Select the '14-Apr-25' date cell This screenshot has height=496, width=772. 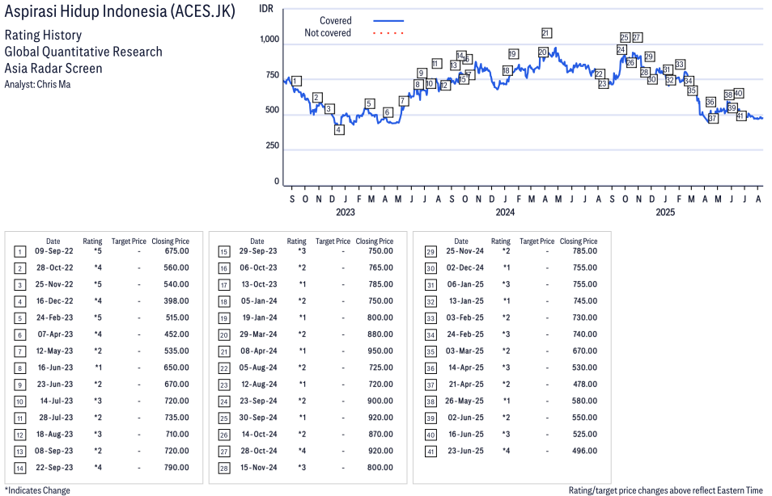click(x=466, y=368)
